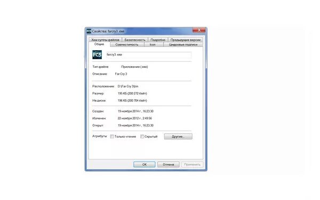Click the Far Cry 3 description text

point(121,74)
